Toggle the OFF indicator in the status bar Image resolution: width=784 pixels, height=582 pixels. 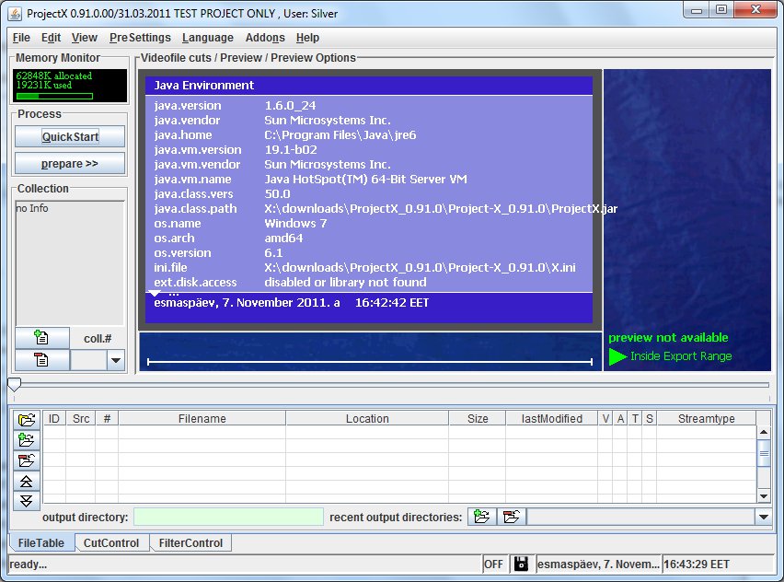(493, 564)
